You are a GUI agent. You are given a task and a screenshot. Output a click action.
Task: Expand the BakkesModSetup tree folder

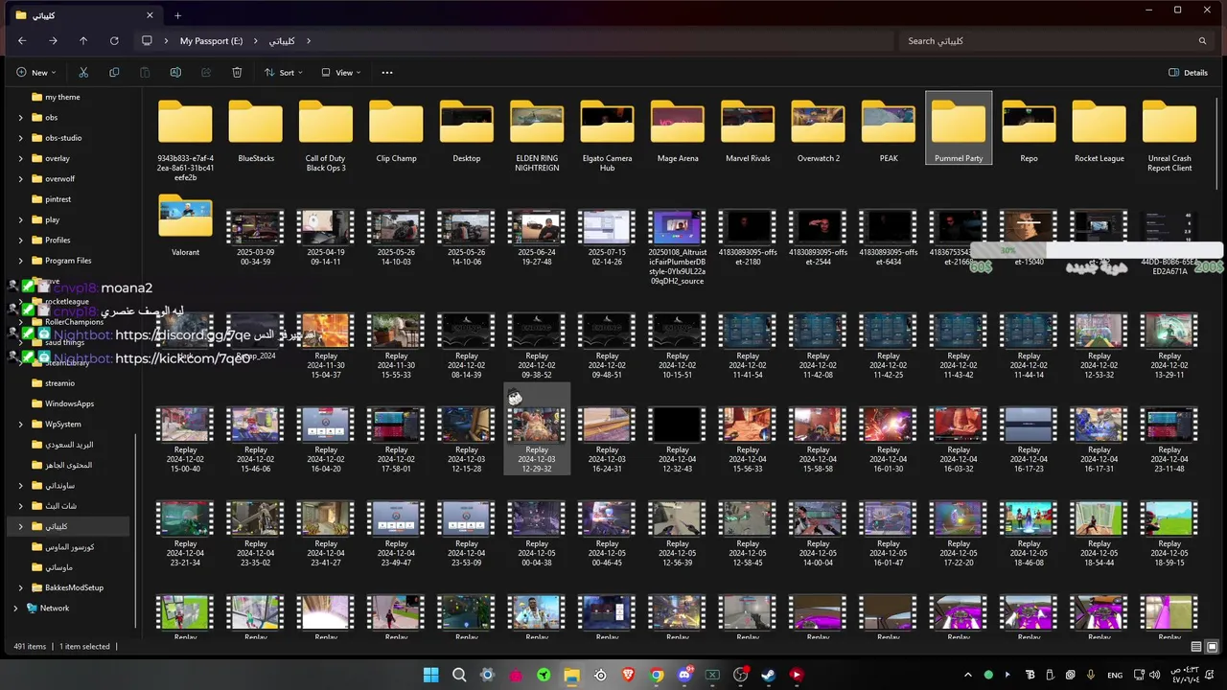point(21,587)
